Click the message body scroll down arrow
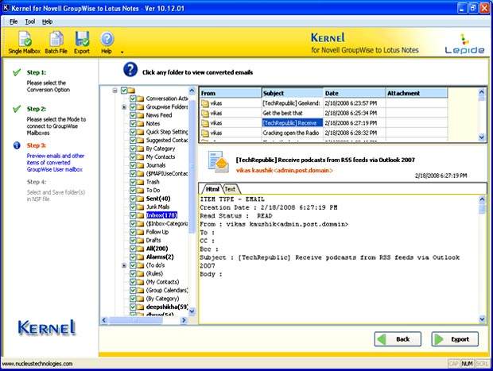 coord(482,319)
